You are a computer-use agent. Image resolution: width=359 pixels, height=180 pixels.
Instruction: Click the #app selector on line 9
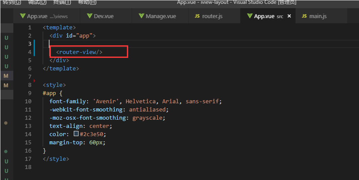click(x=49, y=93)
